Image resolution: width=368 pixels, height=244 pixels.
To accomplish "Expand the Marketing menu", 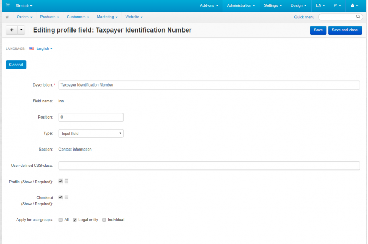I will (x=107, y=17).
